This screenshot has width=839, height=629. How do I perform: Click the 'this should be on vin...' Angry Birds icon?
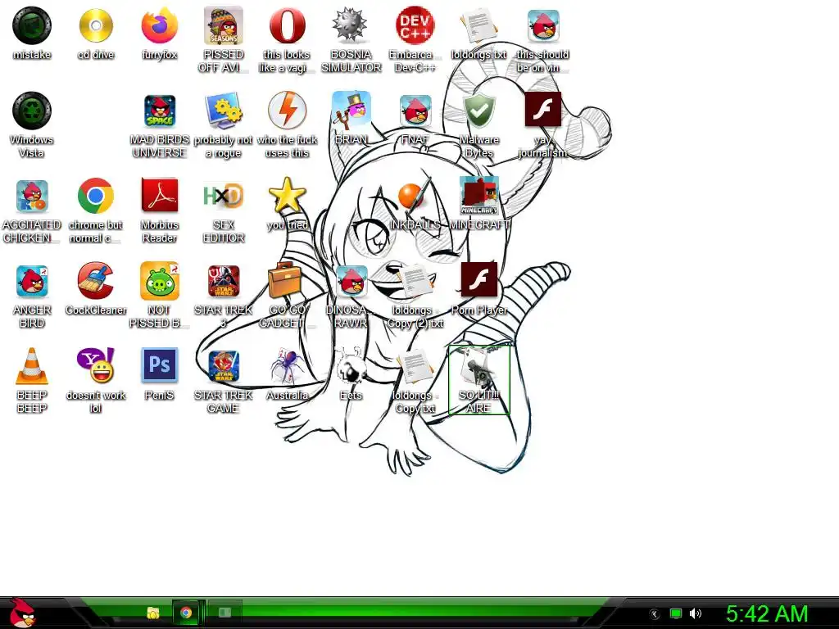pyautogui.click(x=542, y=25)
